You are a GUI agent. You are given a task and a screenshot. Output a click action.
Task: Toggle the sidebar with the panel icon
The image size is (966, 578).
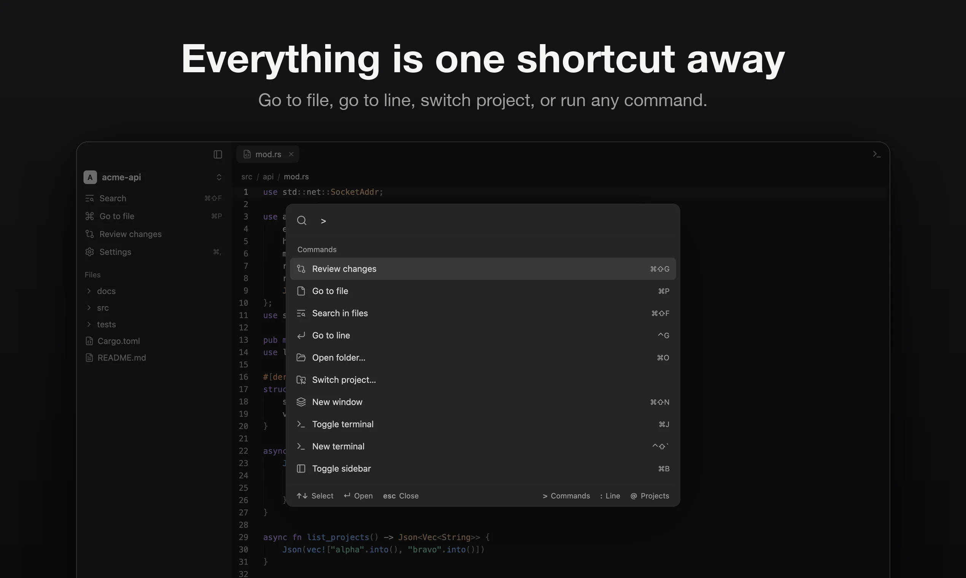click(218, 154)
